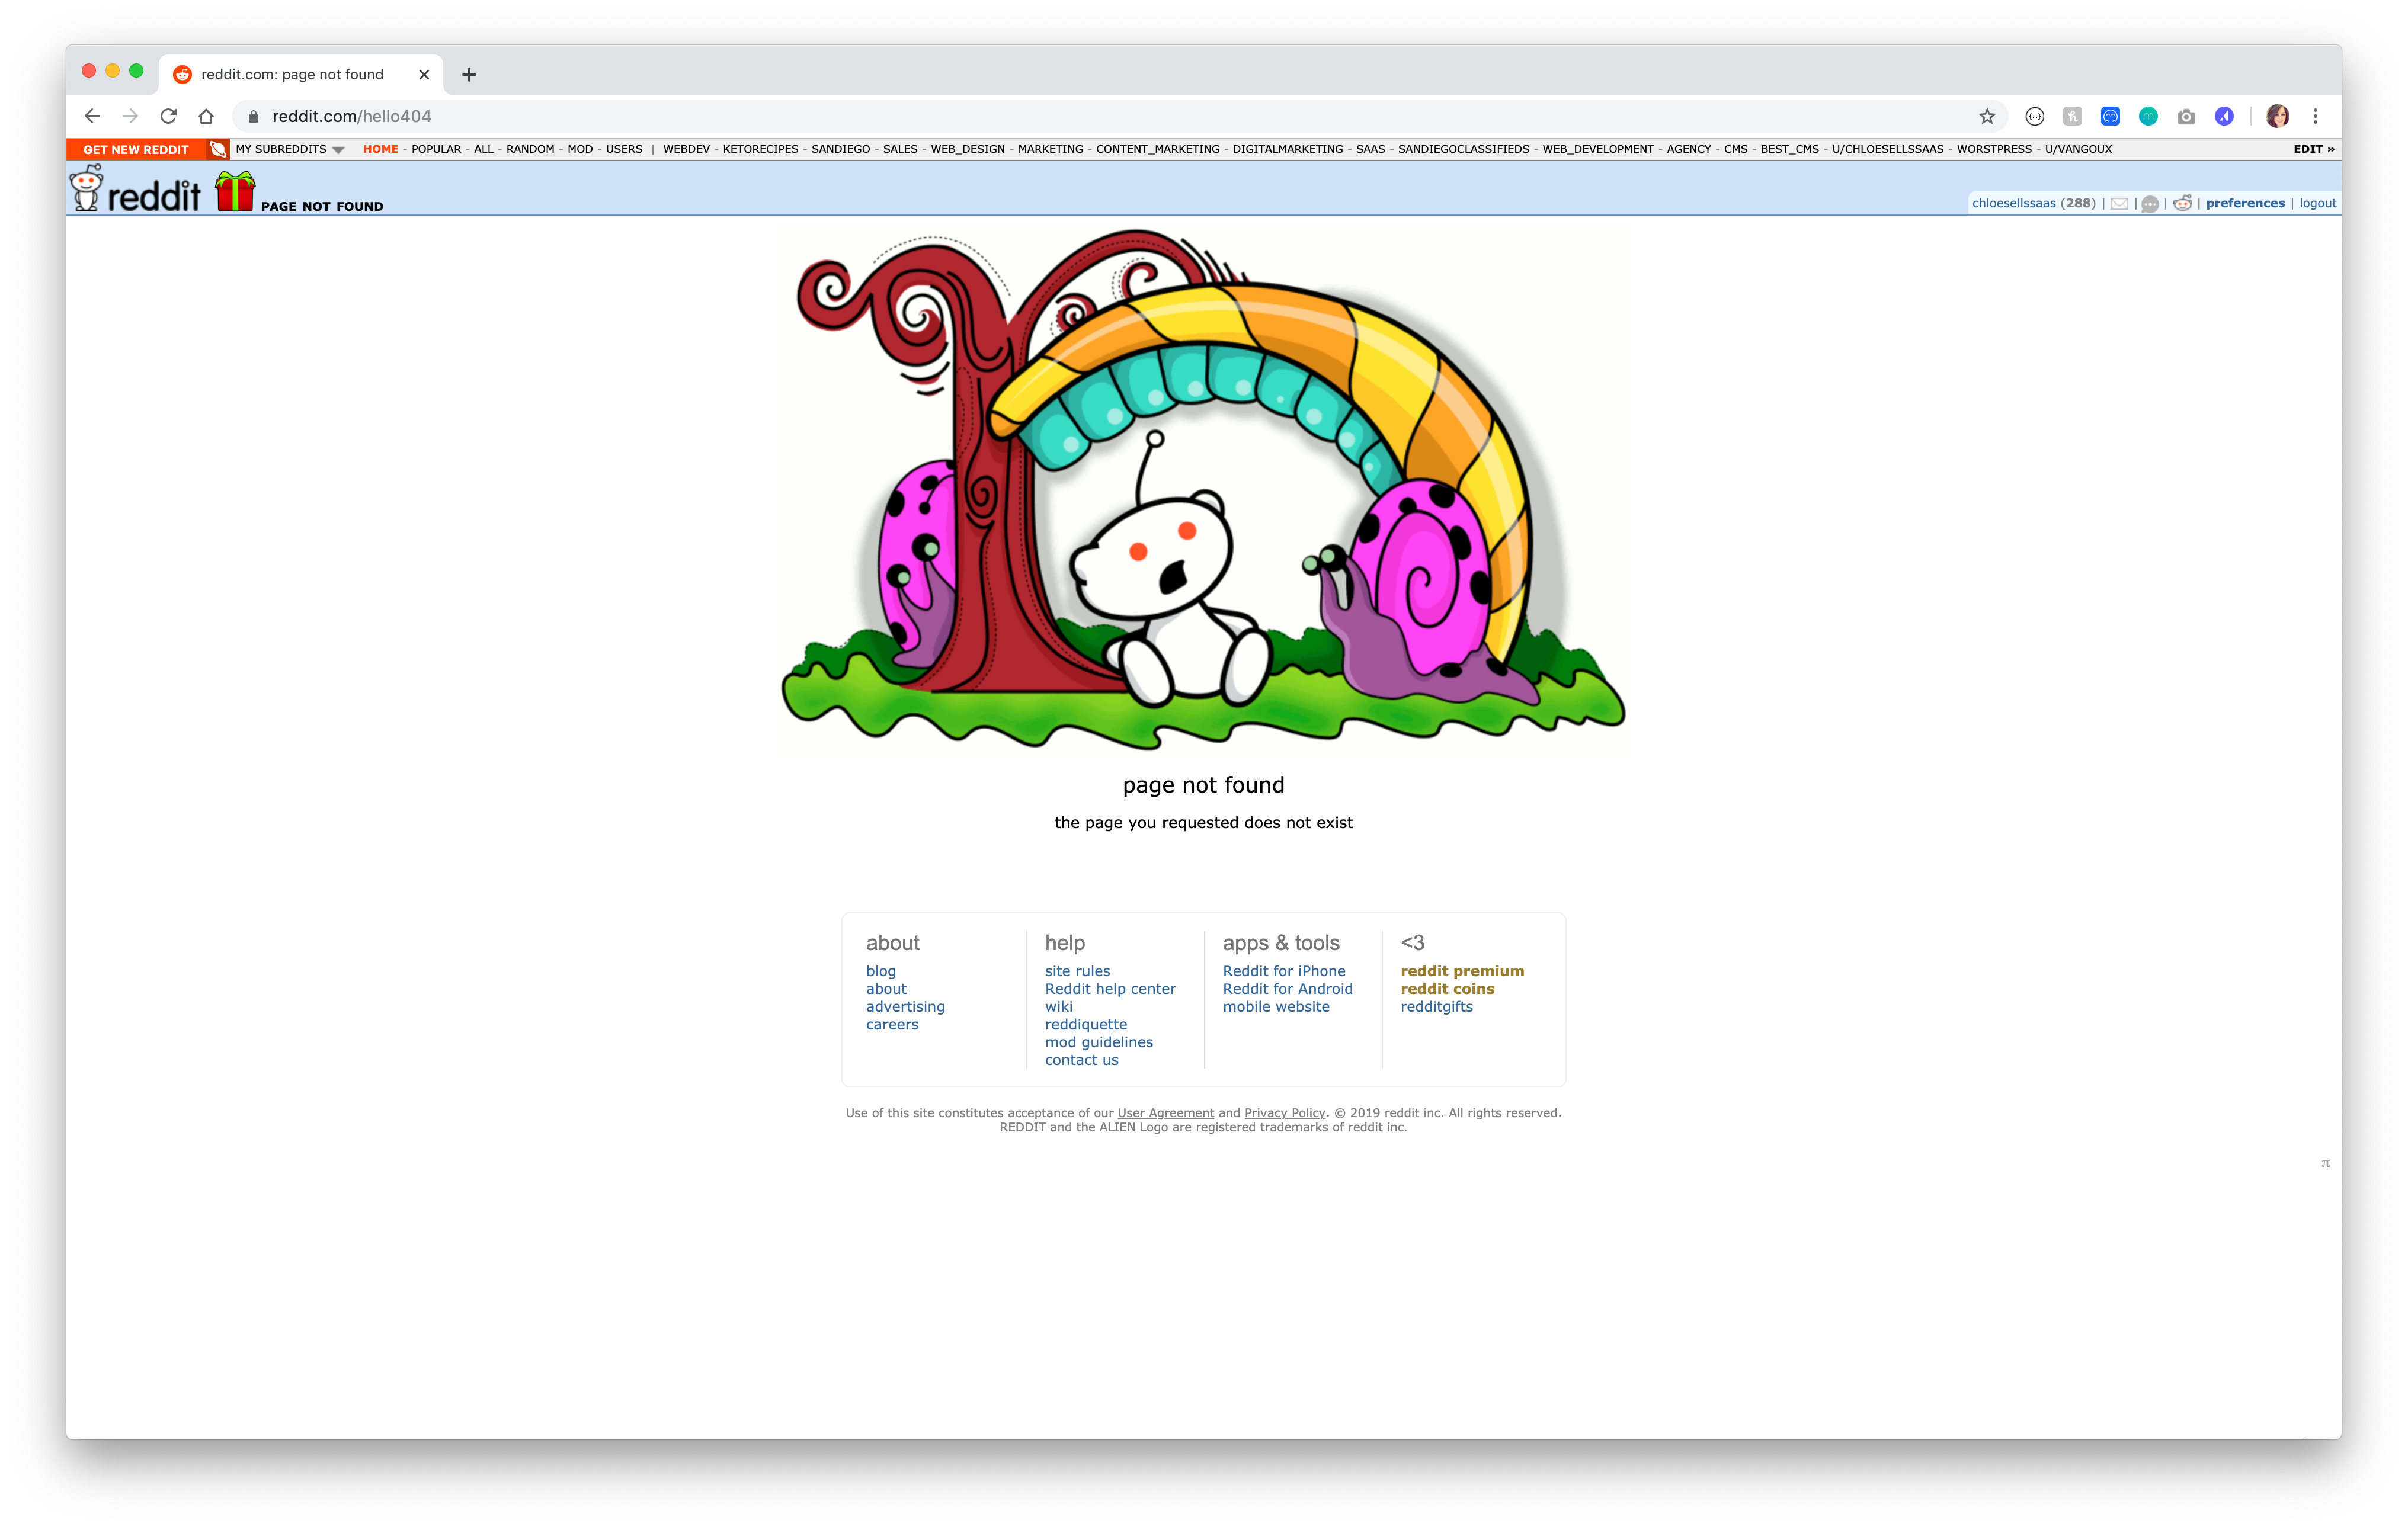The height and width of the screenshot is (1527, 2408).
Task: Open the contact us link
Action: pyautogui.click(x=1081, y=1060)
